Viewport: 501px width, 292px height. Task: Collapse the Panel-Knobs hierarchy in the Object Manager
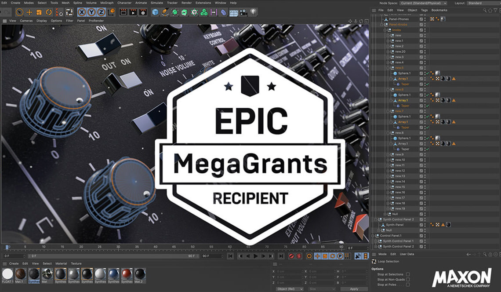[x=381, y=25]
